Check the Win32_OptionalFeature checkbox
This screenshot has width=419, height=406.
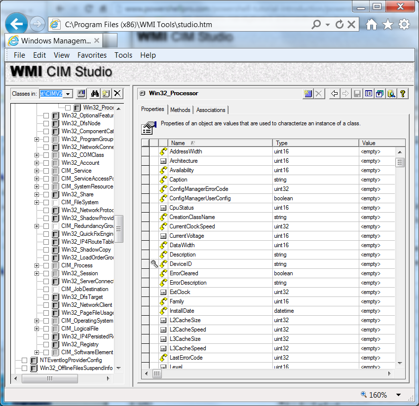pos(46,115)
